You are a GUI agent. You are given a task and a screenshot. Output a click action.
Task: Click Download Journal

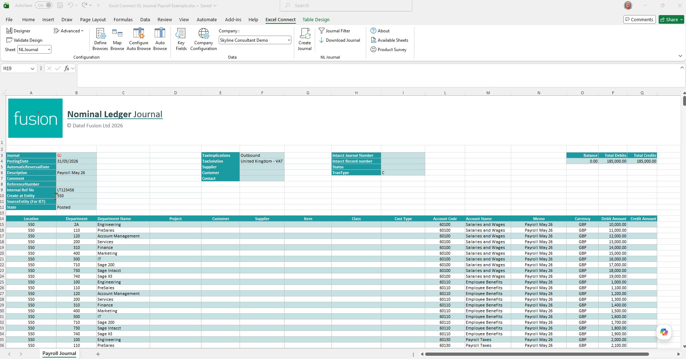(340, 40)
